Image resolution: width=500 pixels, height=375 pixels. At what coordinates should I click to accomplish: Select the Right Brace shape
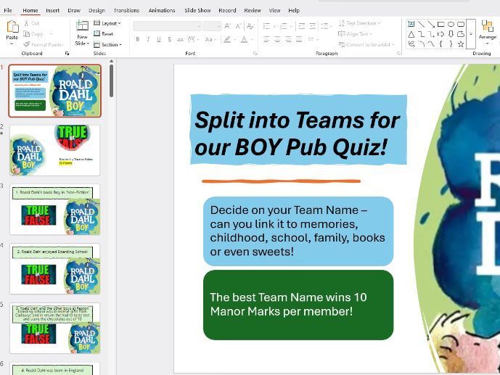point(451,44)
